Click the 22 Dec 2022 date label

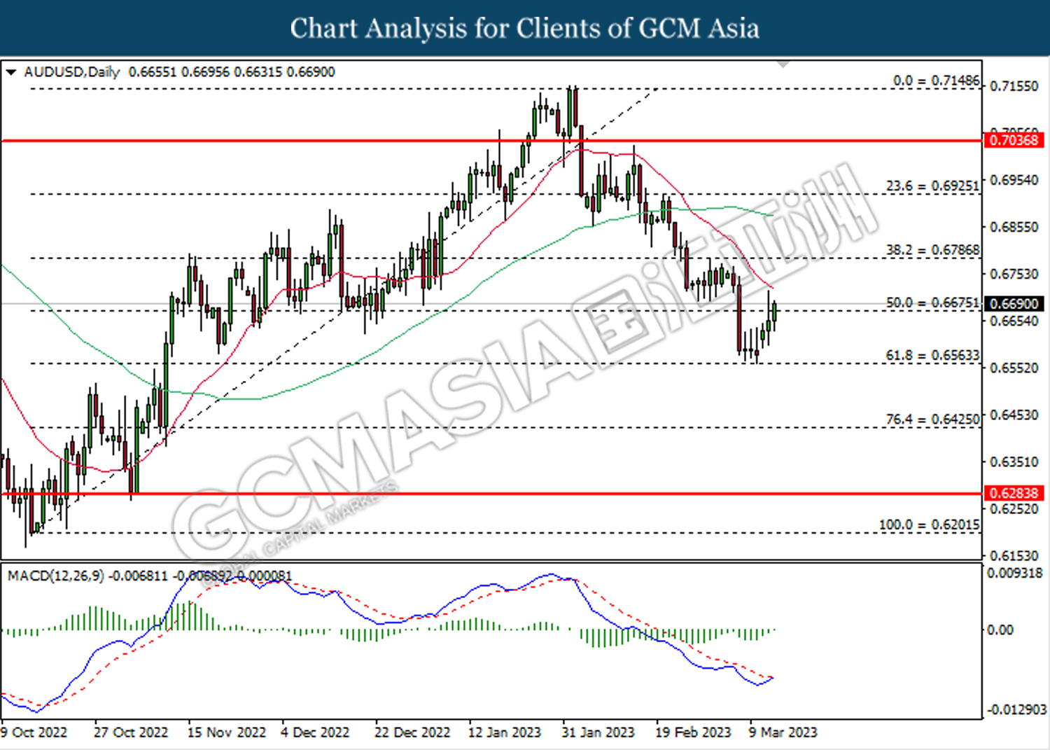click(x=412, y=732)
